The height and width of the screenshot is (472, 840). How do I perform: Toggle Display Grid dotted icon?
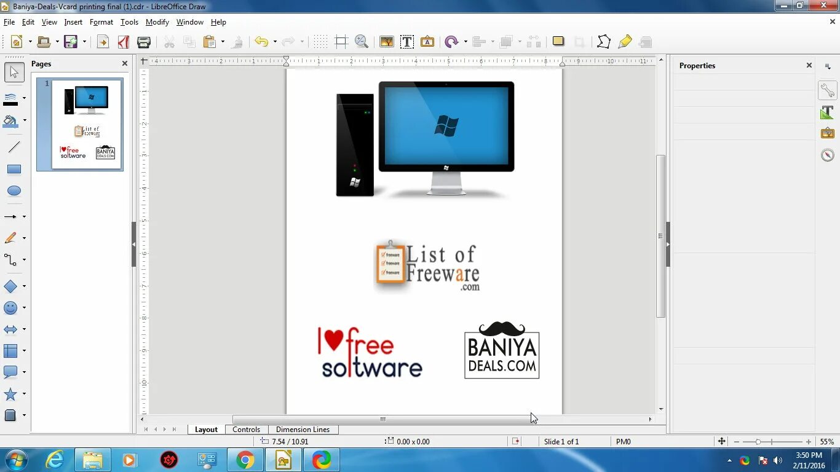[x=320, y=42]
